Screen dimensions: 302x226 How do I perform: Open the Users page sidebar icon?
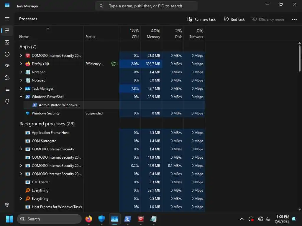point(7,78)
